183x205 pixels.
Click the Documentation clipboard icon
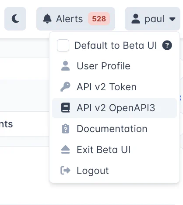click(x=65, y=129)
